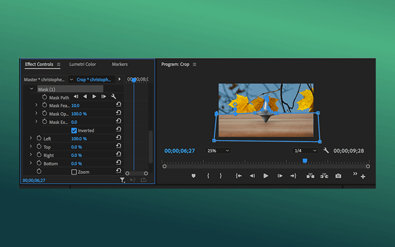Track selected mask backward
The height and width of the screenshot is (247, 395).
coord(85,97)
